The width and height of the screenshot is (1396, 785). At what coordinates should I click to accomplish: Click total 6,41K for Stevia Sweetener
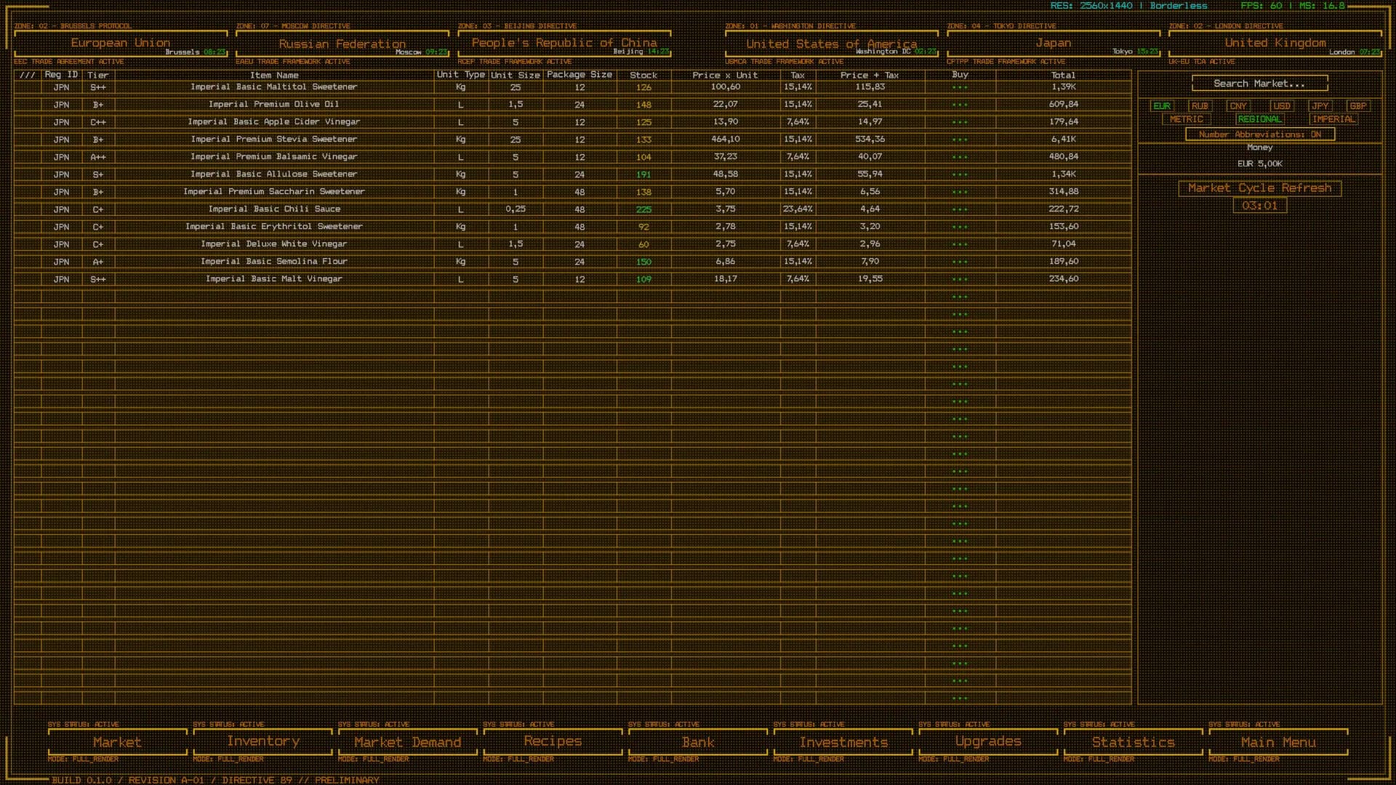point(1064,140)
